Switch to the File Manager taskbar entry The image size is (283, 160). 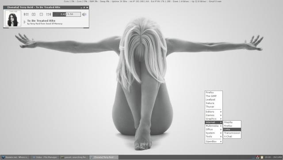45,157
